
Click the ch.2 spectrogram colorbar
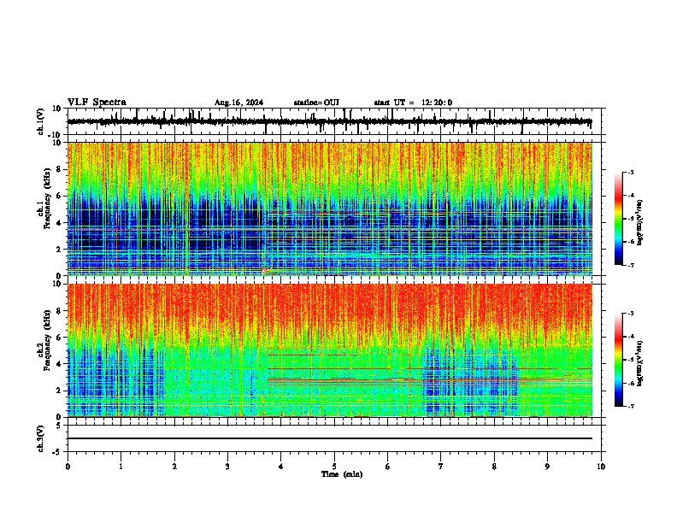619,360
